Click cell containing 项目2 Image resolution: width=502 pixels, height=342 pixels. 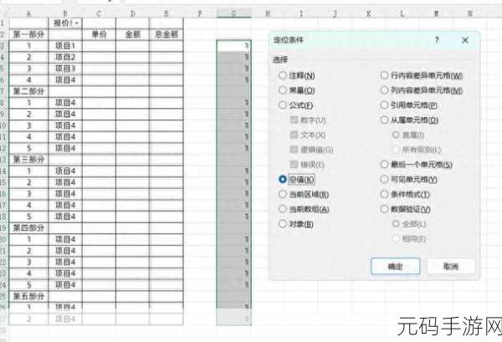click(65, 57)
